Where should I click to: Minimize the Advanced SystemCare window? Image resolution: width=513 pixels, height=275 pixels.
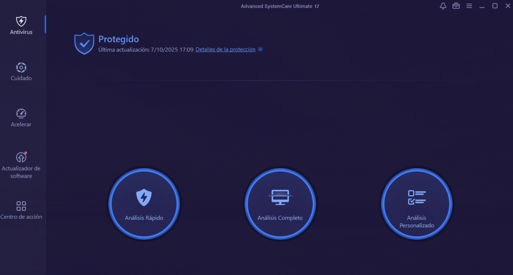pos(482,6)
